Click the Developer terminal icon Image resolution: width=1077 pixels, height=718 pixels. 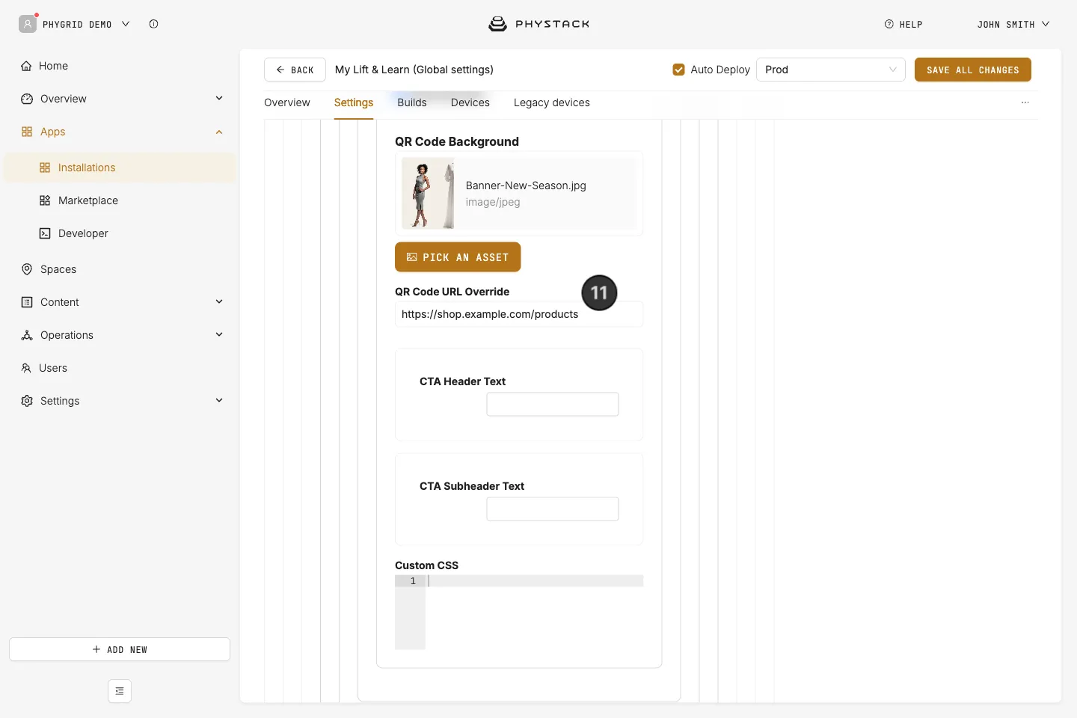[x=45, y=233]
